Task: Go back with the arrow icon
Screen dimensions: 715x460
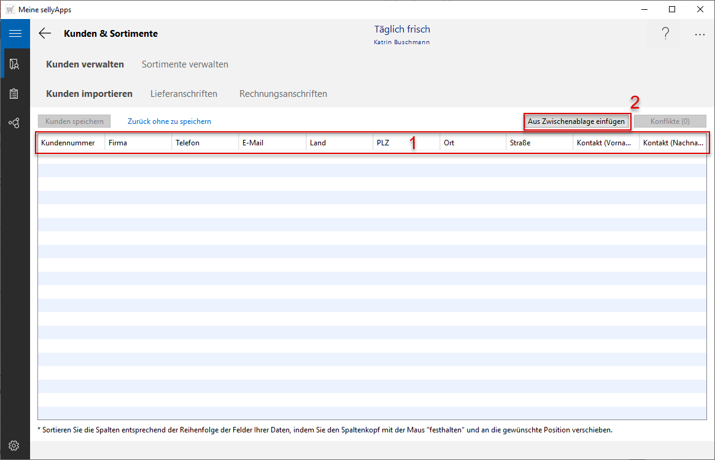Action: click(45, 34)
